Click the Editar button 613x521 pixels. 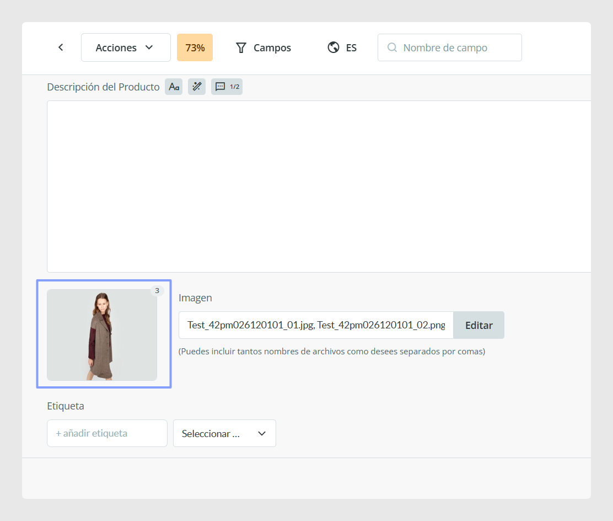point(479,325)
